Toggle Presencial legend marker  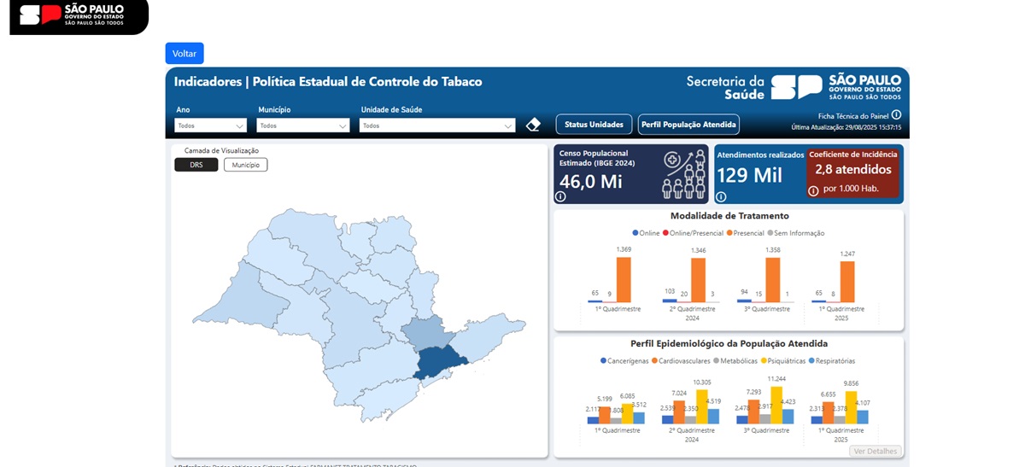click(x=729, y=233)
